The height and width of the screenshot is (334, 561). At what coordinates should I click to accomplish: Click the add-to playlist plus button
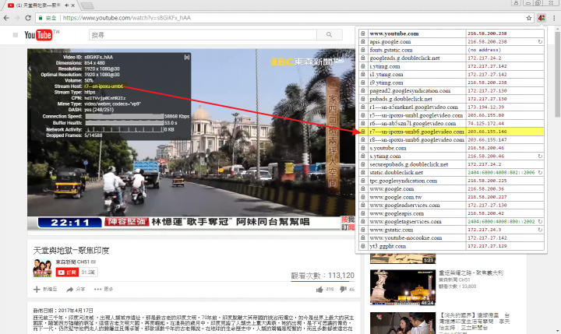pos(44,289)
